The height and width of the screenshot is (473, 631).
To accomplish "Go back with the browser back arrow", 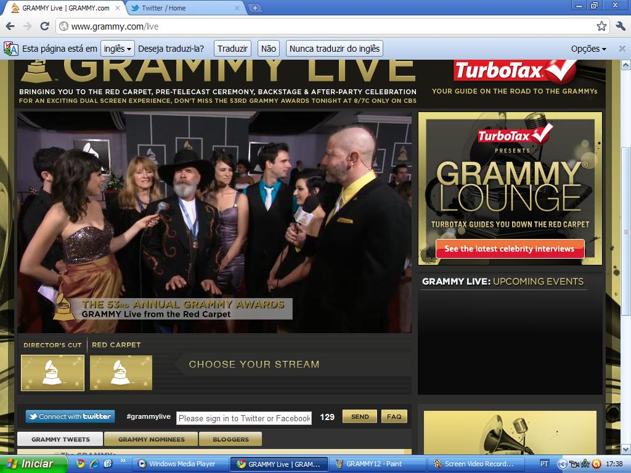I will coord(10,26).
